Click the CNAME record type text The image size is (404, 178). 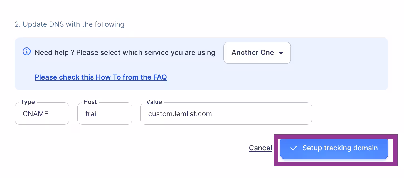[x=35, y=114]
